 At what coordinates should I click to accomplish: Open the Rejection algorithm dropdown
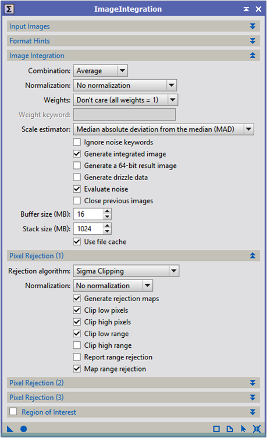[126, 271]
